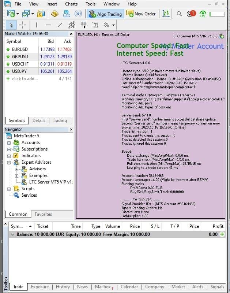Viewport: 230px width, 293px height.
Task: Select the cursor arrow tool
Action: pos(11,25)
